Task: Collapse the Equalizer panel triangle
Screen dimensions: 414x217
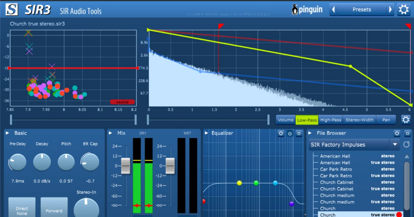Action: click(x=206, y=133)
